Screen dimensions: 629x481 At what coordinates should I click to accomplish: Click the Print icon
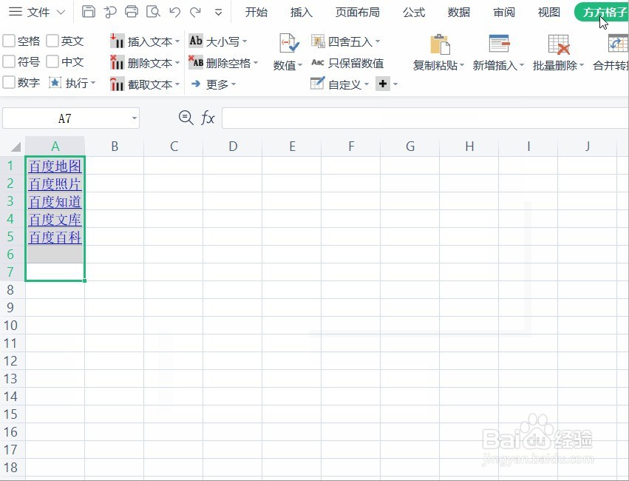[x=132, y=12]
